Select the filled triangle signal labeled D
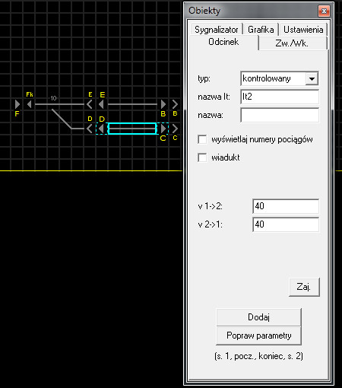The image size is (342, 388). pyautogui.click(x=101, y=129)
